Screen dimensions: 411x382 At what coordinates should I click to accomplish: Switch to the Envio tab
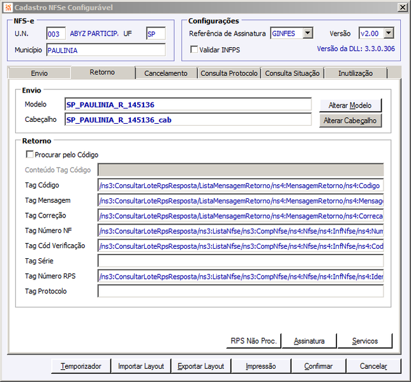point(40,73)
